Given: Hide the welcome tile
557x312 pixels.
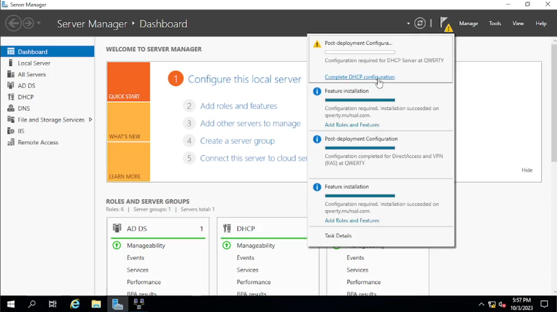Looking at the screenshot, I should point(527,170).
